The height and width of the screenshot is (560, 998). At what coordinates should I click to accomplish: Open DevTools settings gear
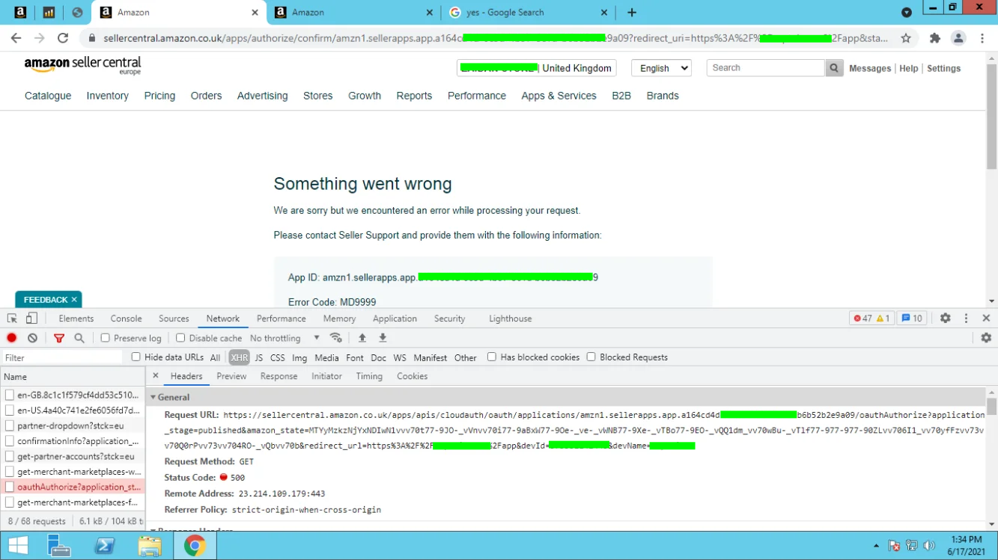pyautogui.click(x=946, y=319)
